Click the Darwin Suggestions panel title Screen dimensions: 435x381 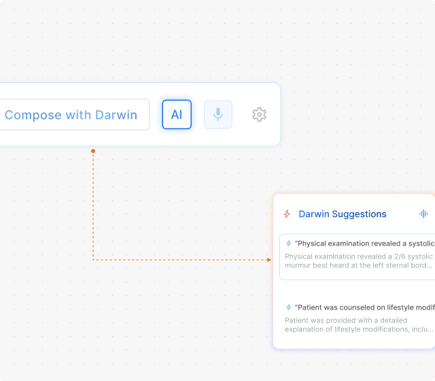pyautogui.click(x=343, y=214)
